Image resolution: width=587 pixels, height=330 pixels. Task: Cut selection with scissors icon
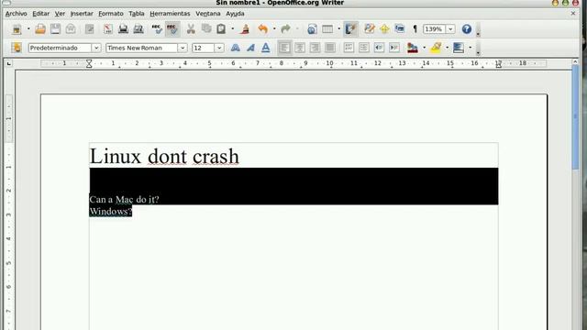[191, 29]
